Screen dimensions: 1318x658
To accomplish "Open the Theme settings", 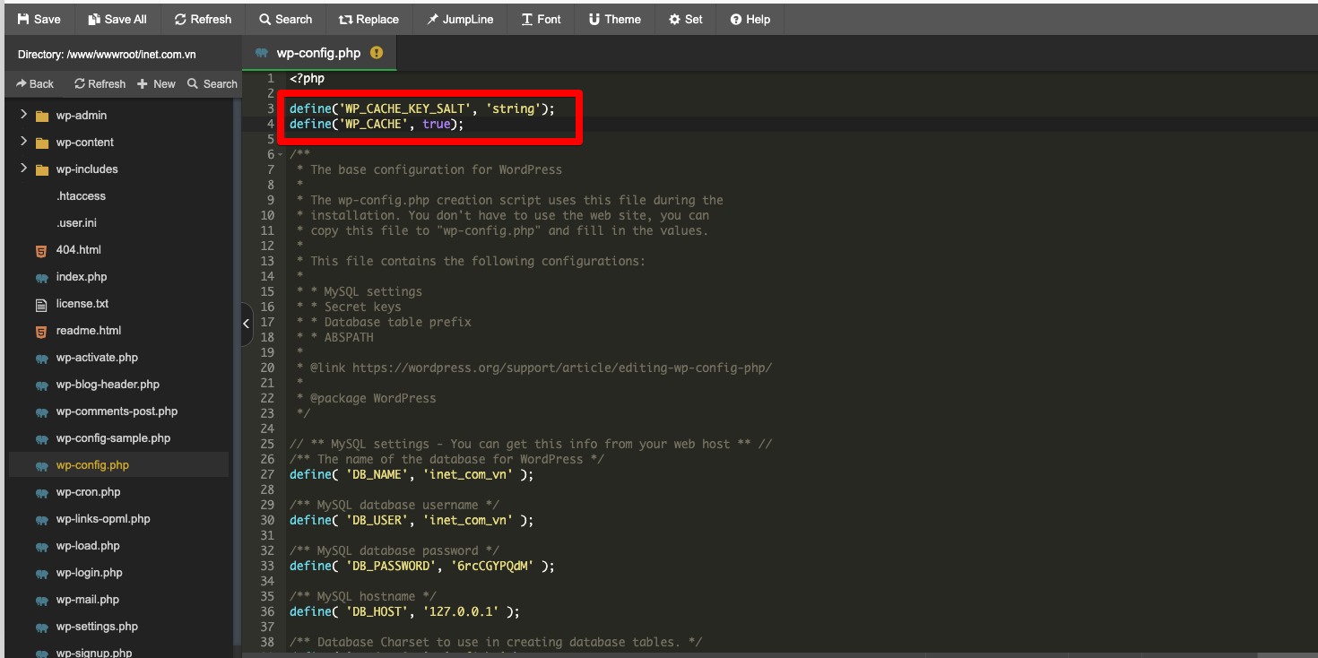I will click(615, 19).
